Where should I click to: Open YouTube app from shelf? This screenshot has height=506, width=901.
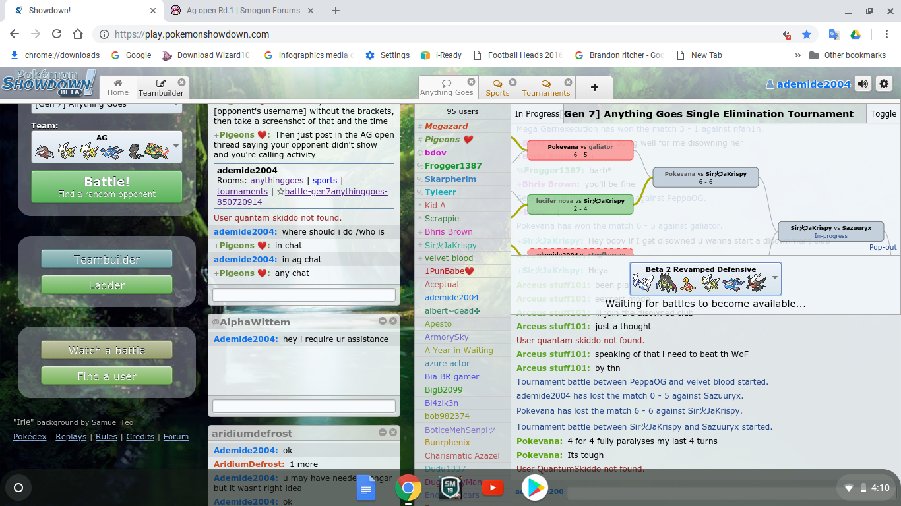coord(493,488)
